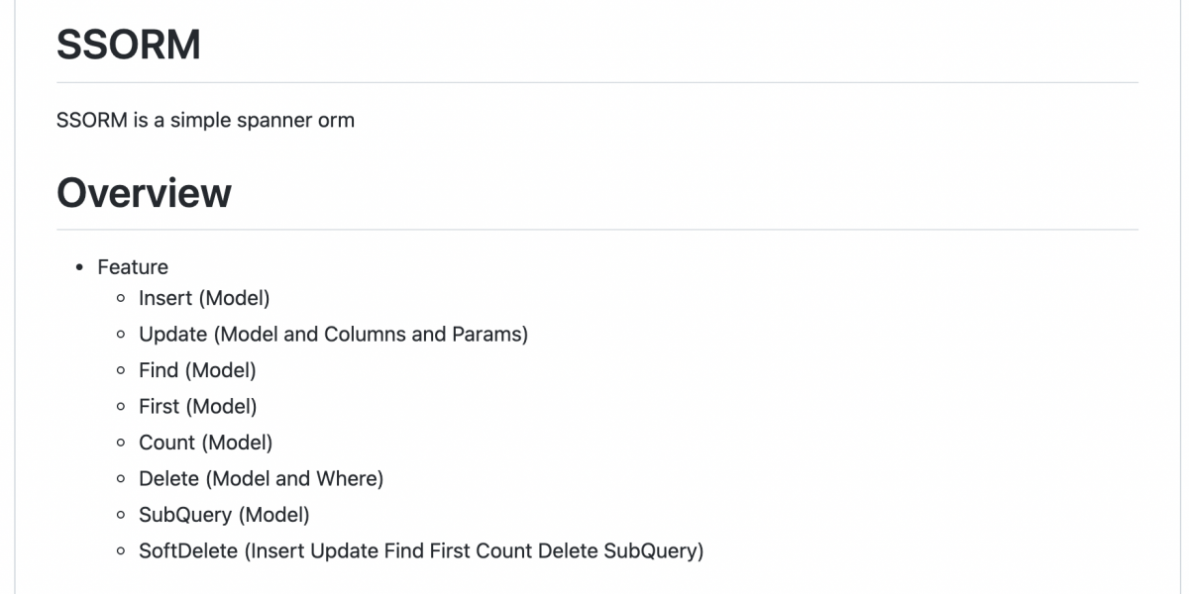Screen dimensions: 1189x594
Task: Click the SSORM main heading
Action: (x=129, y=45)
